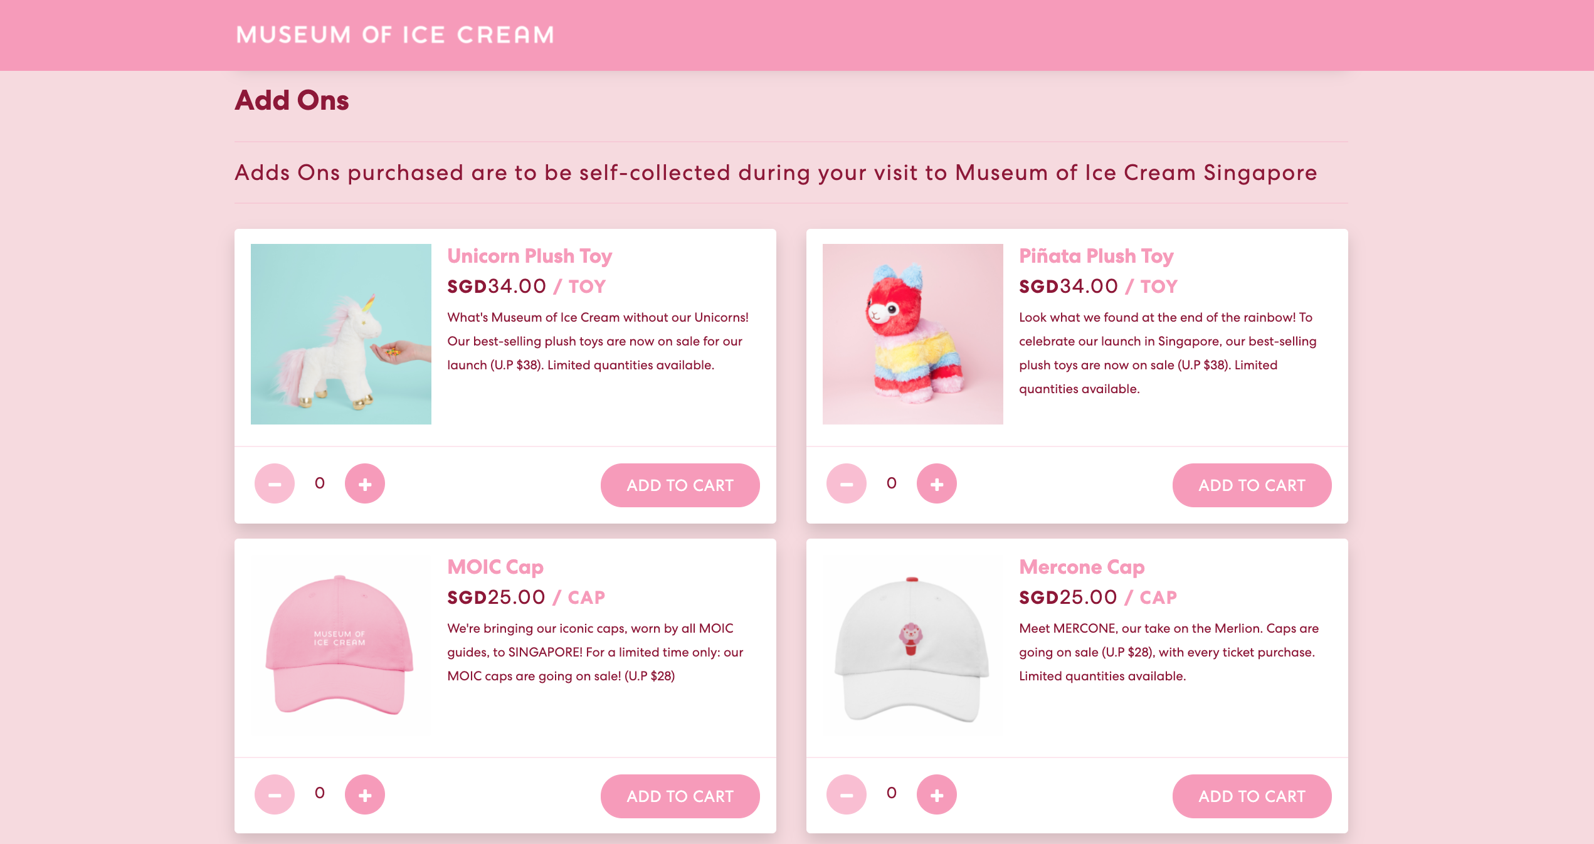Decrease Unicorn Plush Toy quantity with minus
The width and height of the screenshot is (1594, 844).
click(x=275, y=483)
